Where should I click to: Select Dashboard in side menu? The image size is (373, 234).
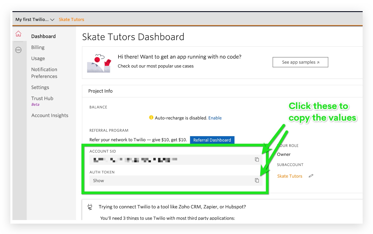click(43, 36)
